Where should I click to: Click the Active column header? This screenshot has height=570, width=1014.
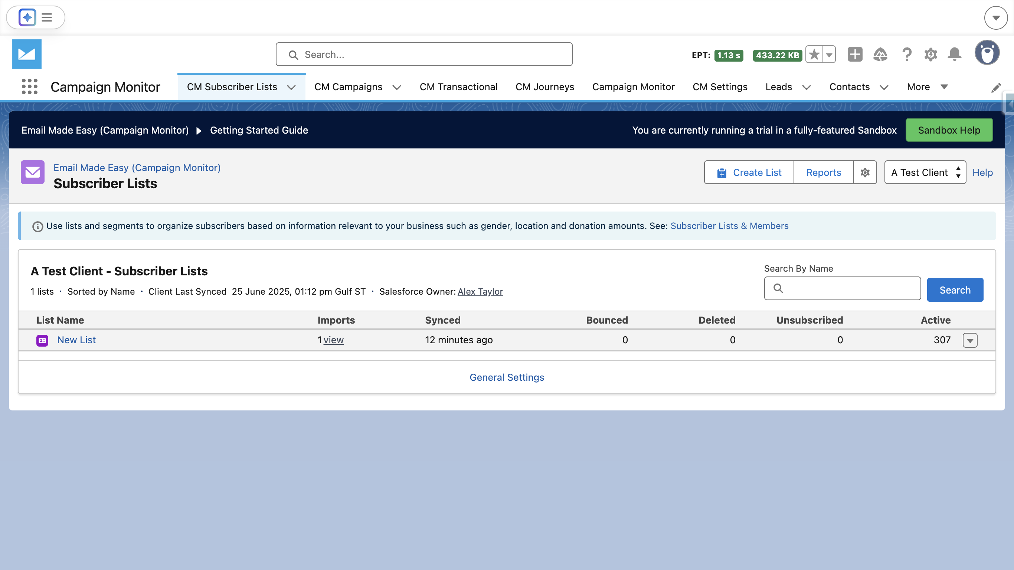[936, 320]
